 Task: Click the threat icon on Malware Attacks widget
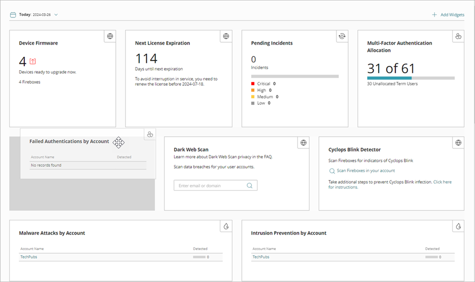click(x=226, y=226)
